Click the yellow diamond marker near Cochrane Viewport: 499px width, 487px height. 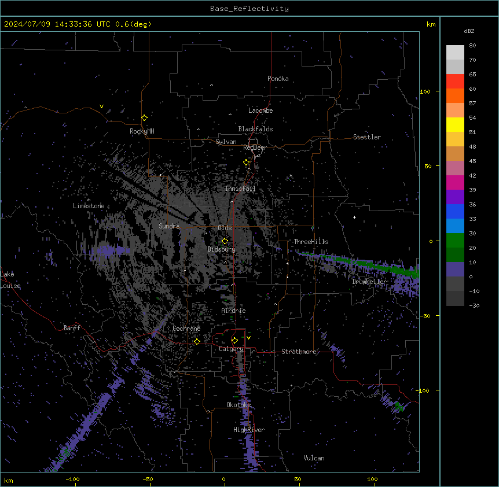(197, 341)
